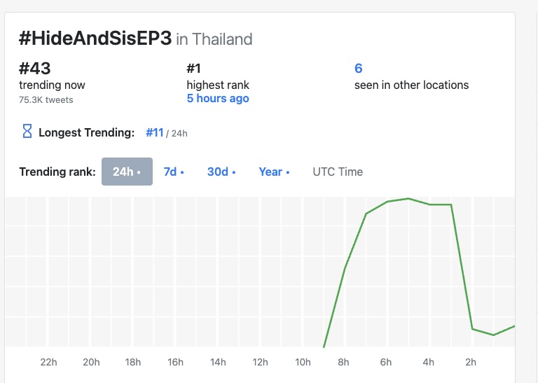Switch to the 7d trending rank tab
This screenshot has height=383, width=538.
pyautogui.click(x=174, y=172)
